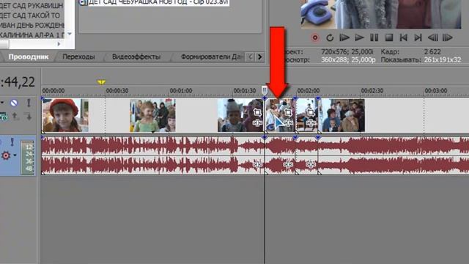Viewport: 469px width, 264px height.
Task: Click ruler label 00:02:30
Action: click(372, 91)
